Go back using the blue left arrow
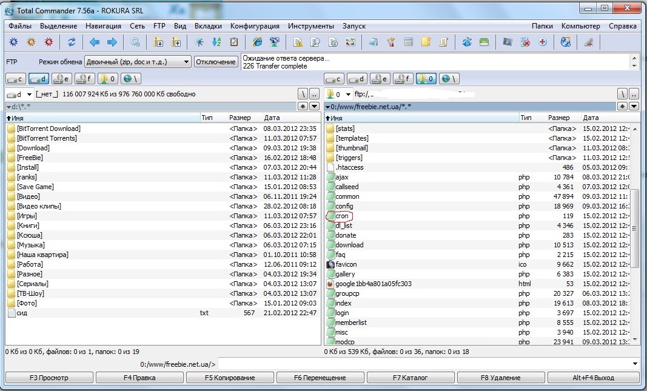The image size is (647, 391). coord(95,42)
